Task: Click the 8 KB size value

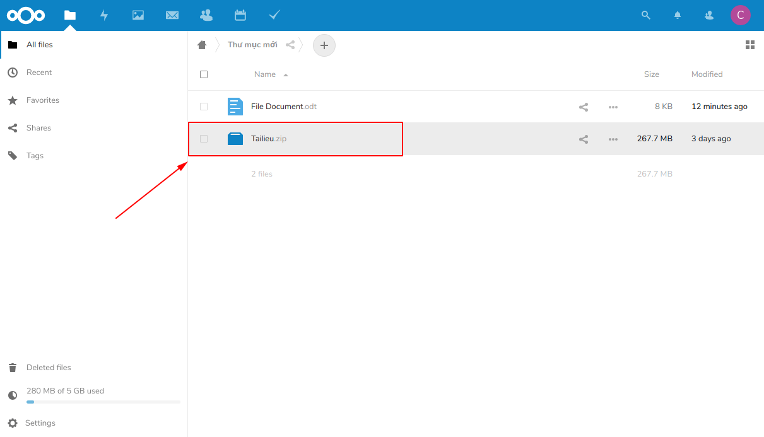Action: [664, 107]
